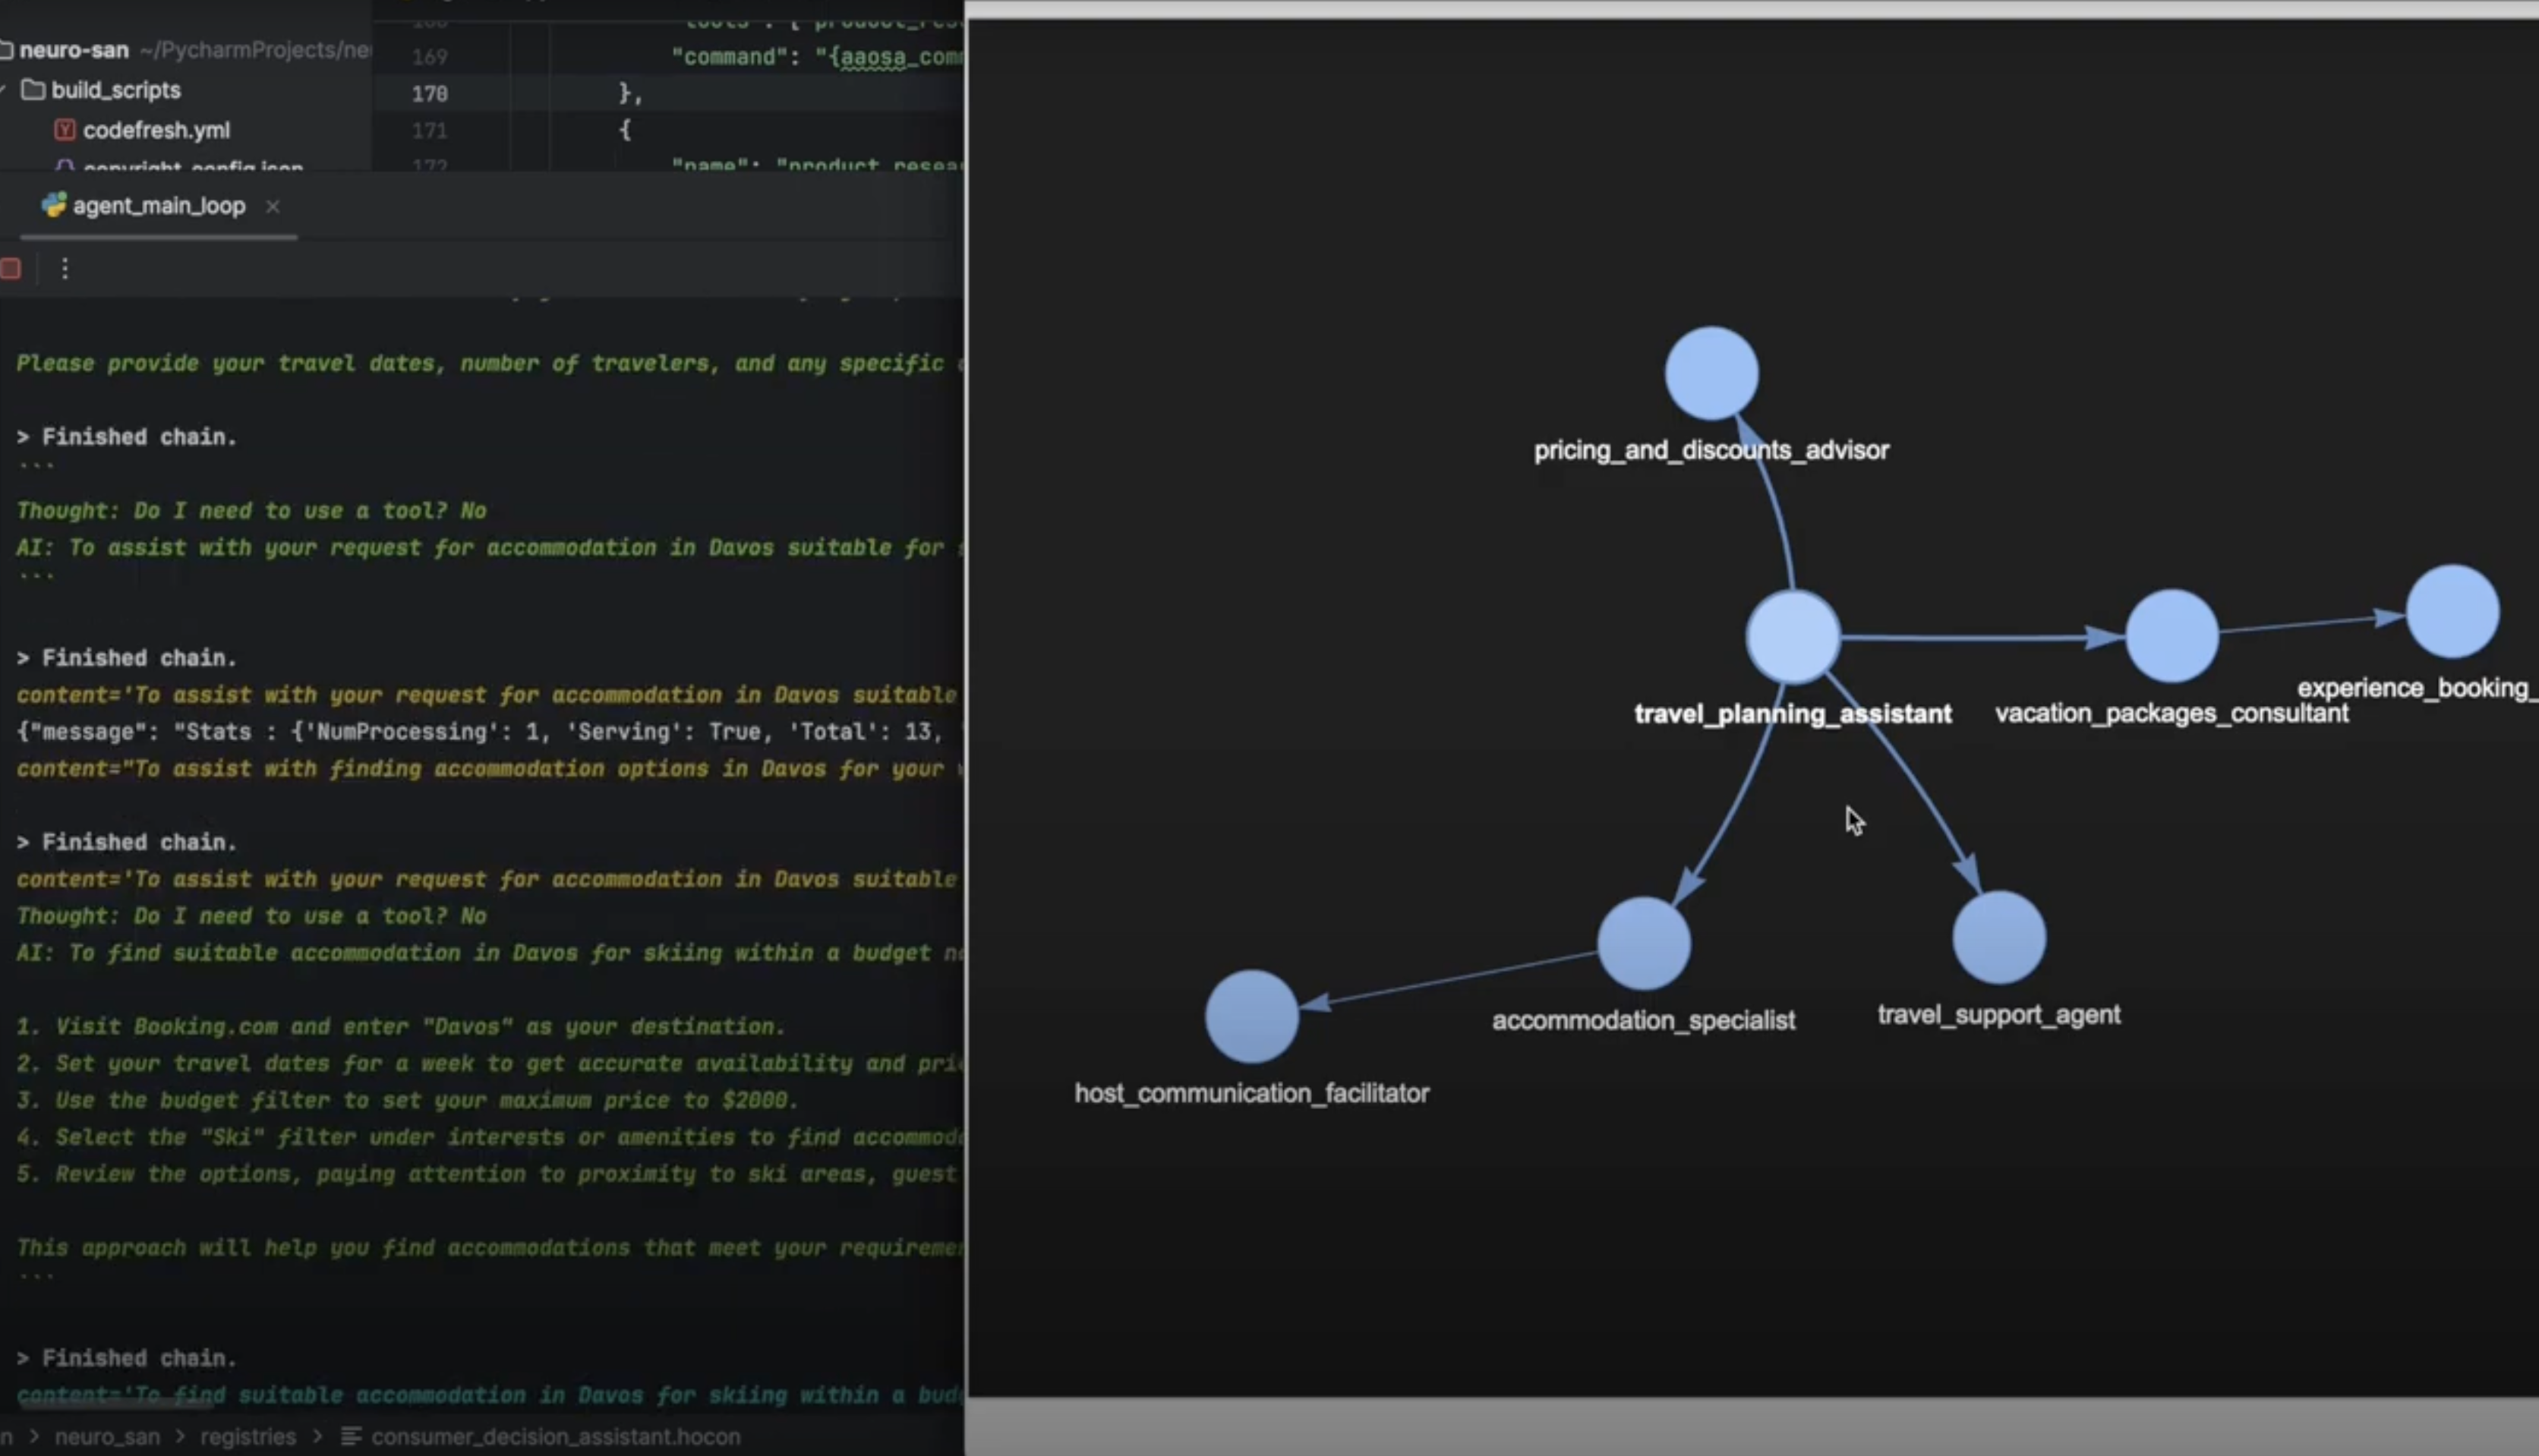Click line number 170 in the editor gutter
The image size is (2539, 1456).
[429, 93]
